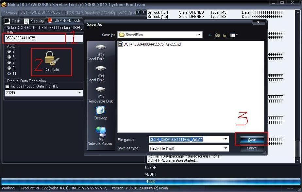Open the View Menu icon in dialog
Viewport: 302px width, 192px height.
coord(233,35)
